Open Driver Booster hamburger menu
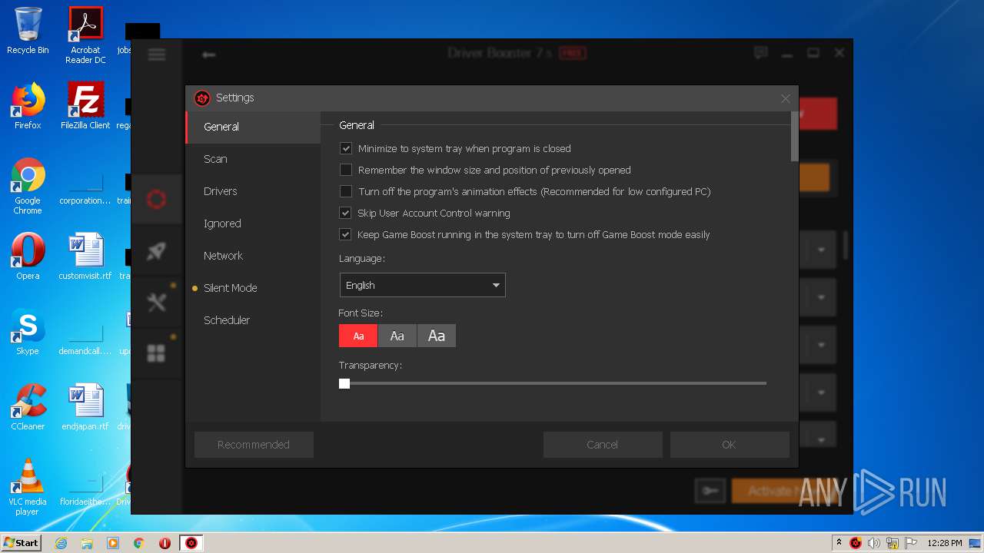This screenshot has height=553, width=984. point(157,54)
